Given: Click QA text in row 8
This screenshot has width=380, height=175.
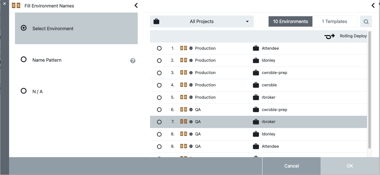Looking at the screenshot, I should (198, 134).
